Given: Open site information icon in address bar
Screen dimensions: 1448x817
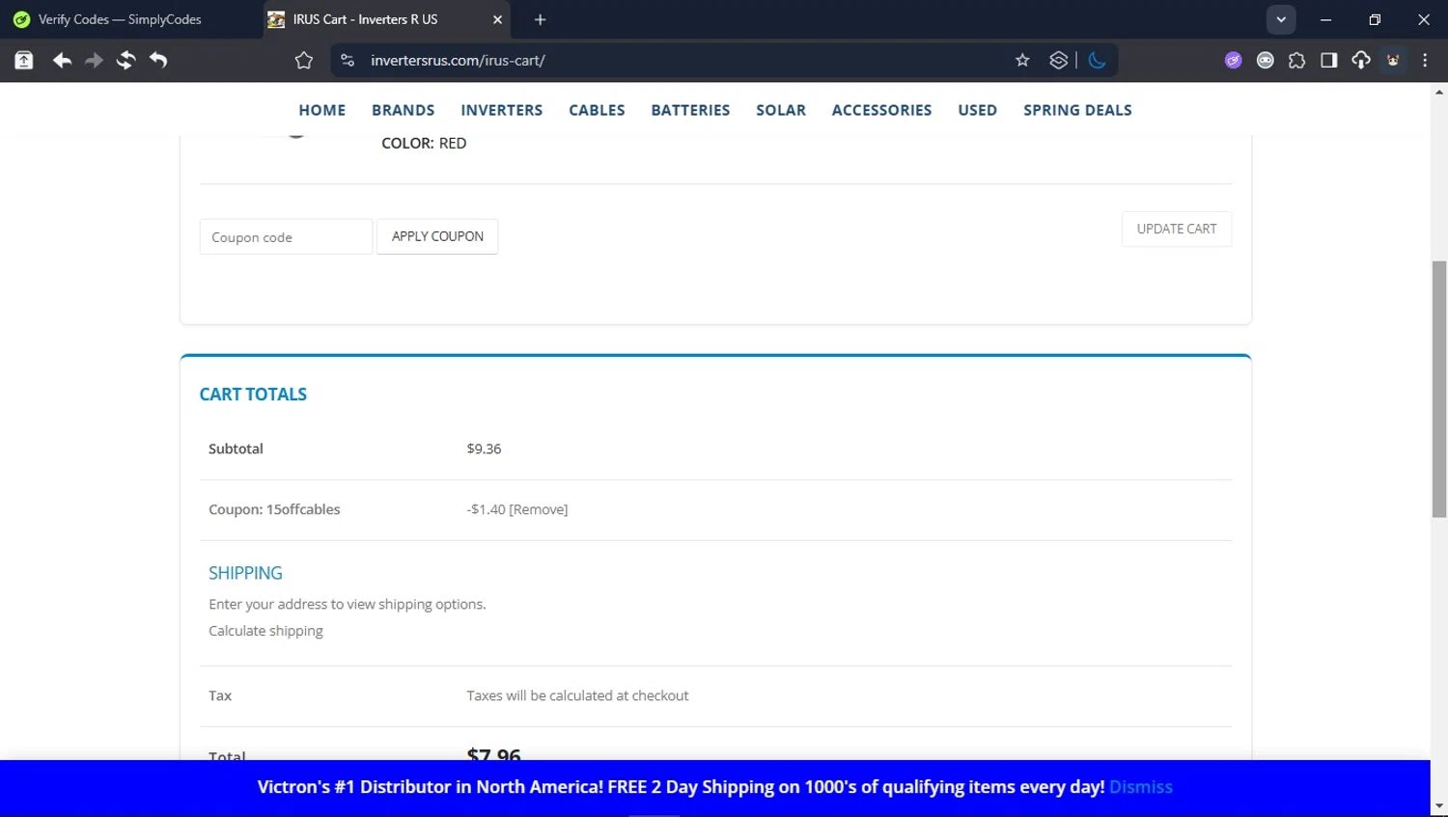Looking at the screenshot, I should pos(348,61).
